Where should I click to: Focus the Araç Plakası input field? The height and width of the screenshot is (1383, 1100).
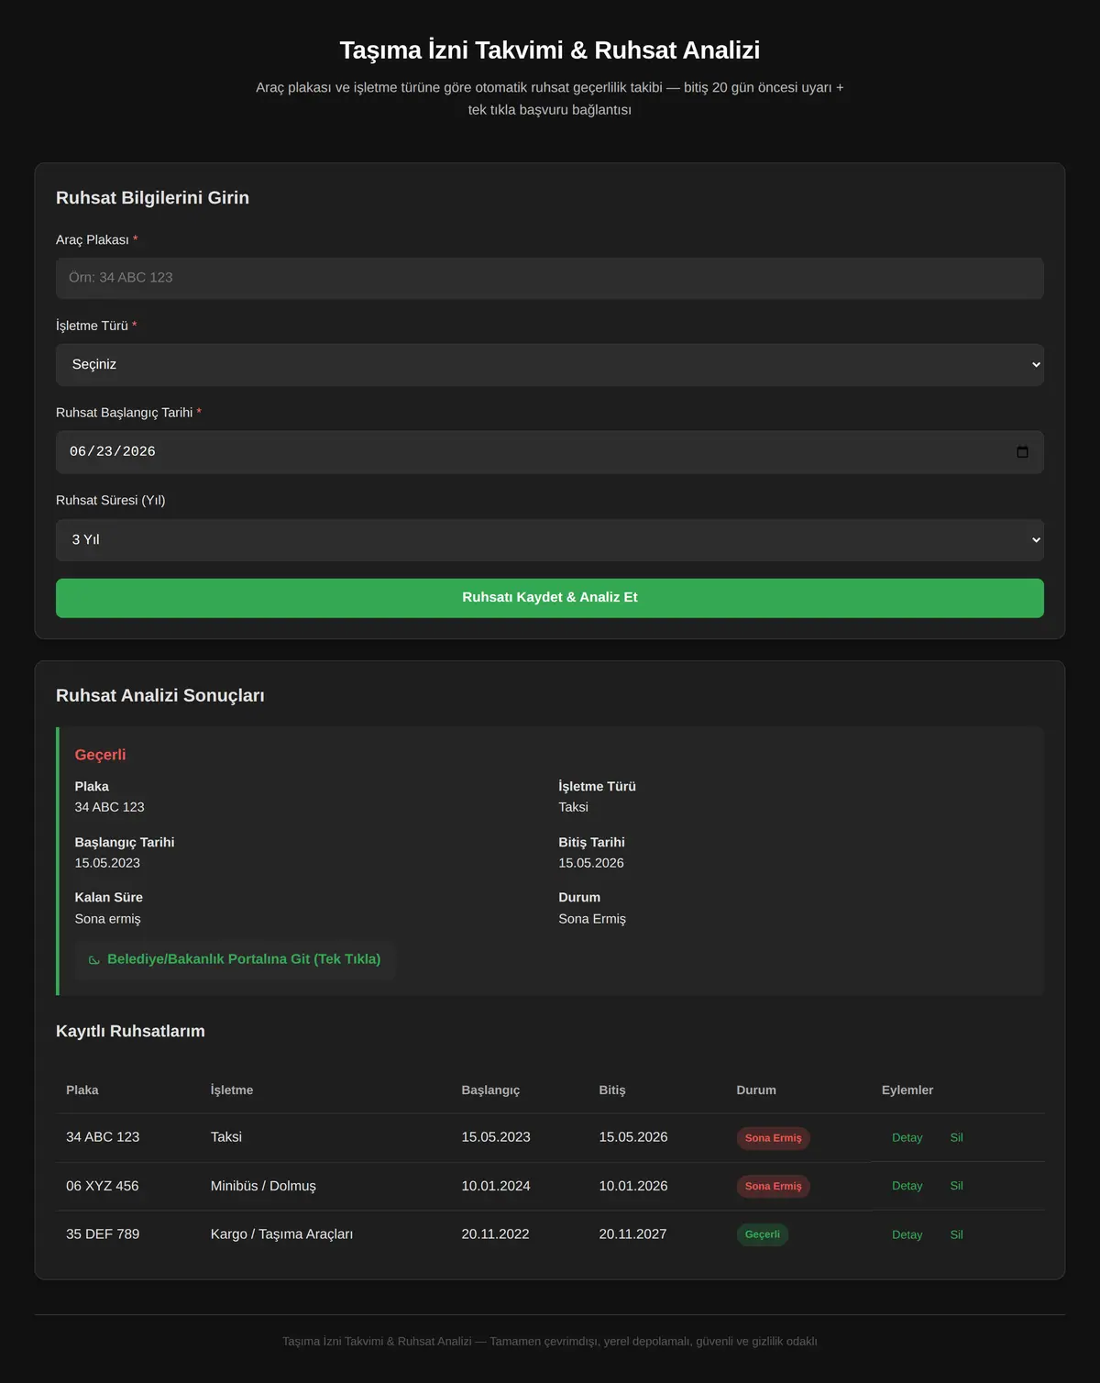click(x=550, y=278)
